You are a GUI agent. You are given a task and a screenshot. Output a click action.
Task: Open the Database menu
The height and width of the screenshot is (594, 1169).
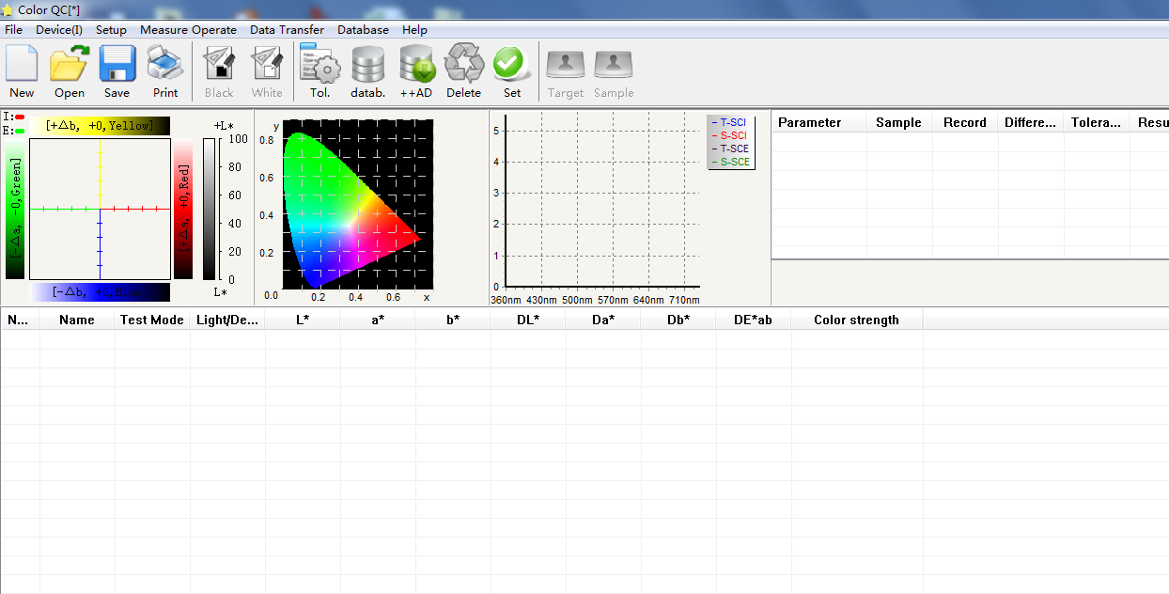click(x=363, y=30)
